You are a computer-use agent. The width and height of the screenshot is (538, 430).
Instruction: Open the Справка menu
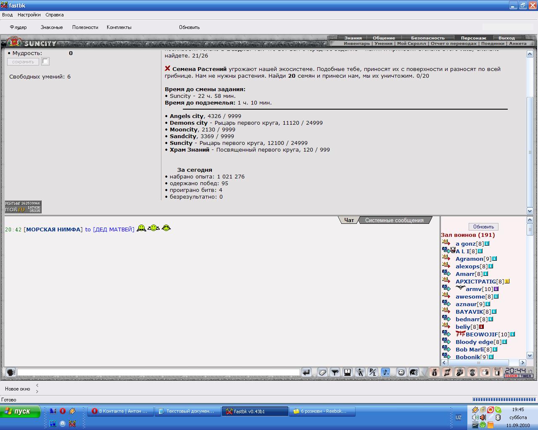(x=55, y=15)
